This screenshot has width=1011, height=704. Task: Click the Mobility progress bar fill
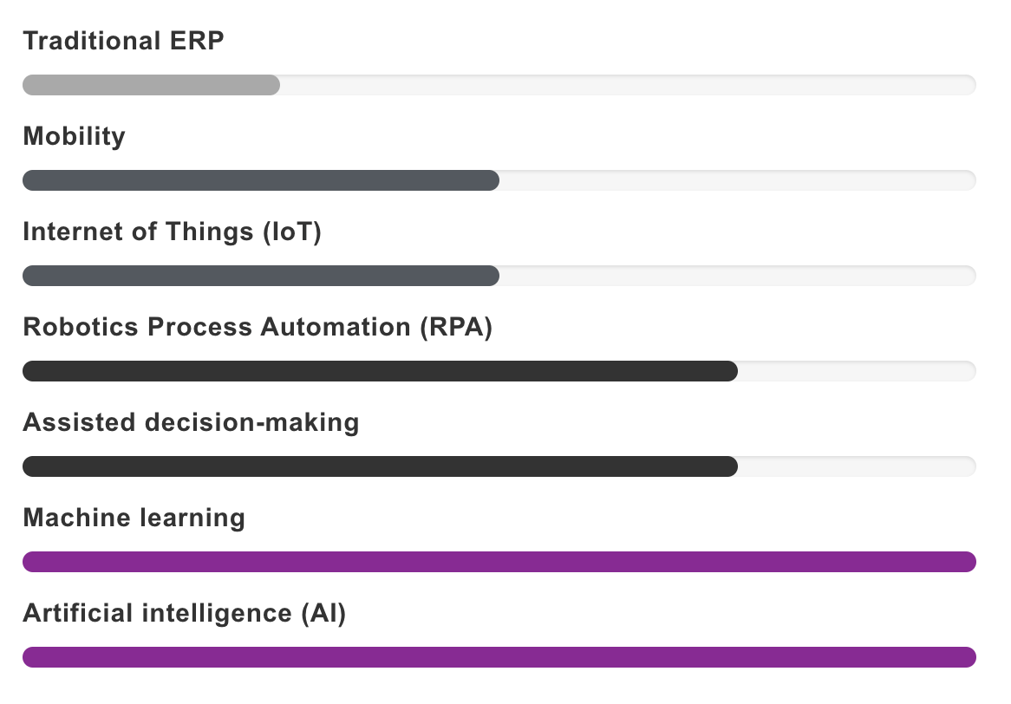[x=261, y=180]
